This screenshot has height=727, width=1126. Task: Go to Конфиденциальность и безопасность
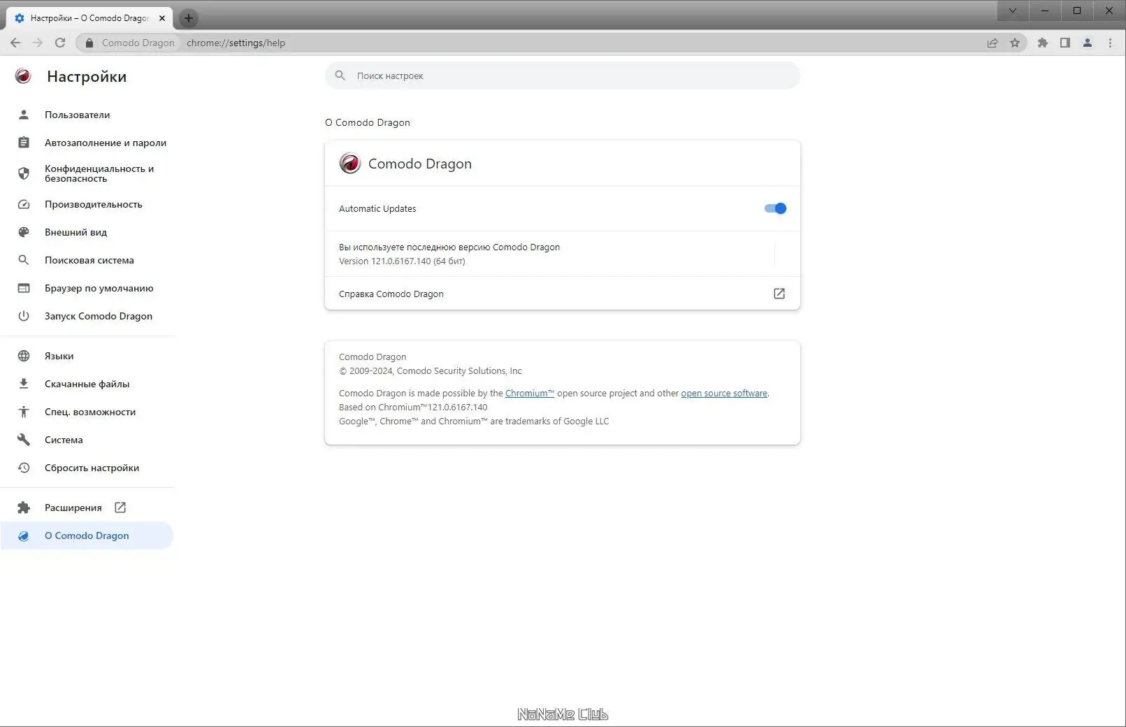pyautogui.click(x=87, y=173)
